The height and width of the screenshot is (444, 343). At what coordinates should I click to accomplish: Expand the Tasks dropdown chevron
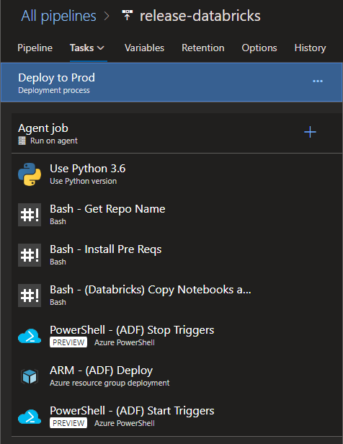(x=100, y=48)
